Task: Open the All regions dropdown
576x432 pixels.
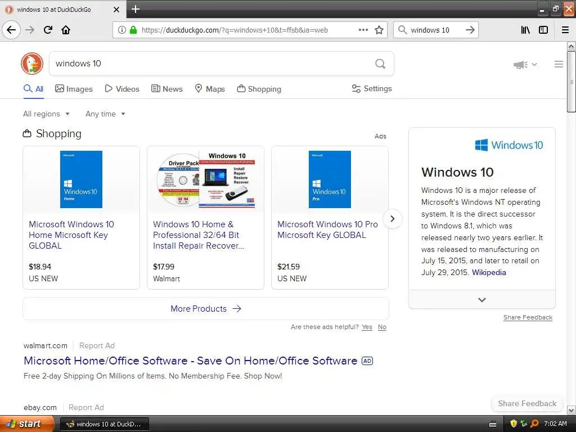Action: [46, 114]
